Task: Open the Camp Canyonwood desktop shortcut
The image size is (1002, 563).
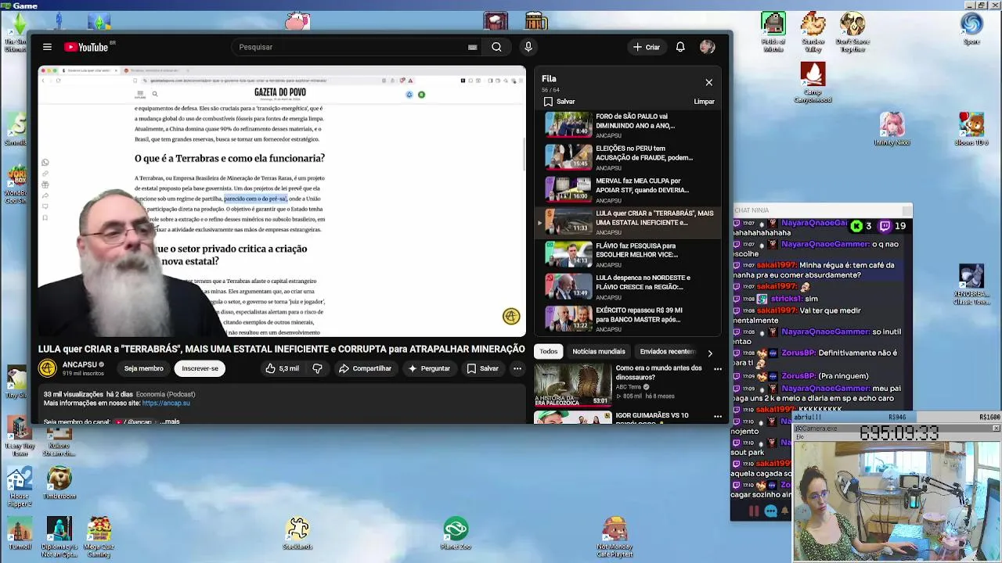Action: (813, 82)
